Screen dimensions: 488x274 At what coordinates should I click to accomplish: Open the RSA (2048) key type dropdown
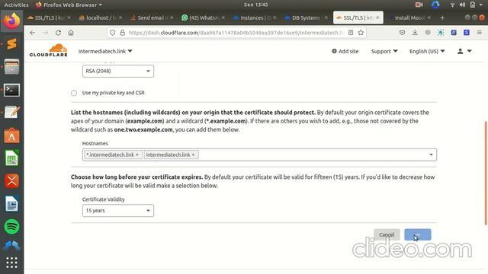118,71
